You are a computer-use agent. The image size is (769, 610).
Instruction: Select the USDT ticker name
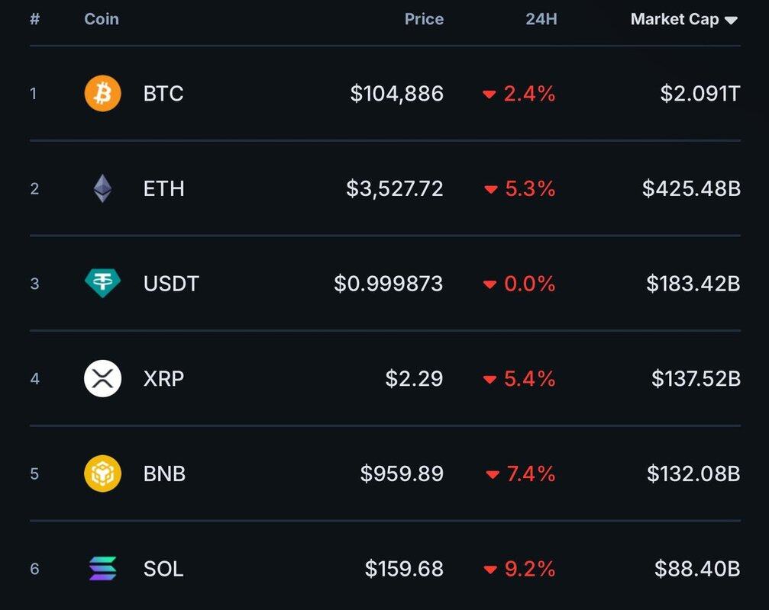pyautogui.click(x=171, y=284)
